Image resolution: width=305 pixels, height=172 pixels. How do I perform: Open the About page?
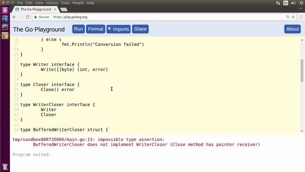(292, 29)
